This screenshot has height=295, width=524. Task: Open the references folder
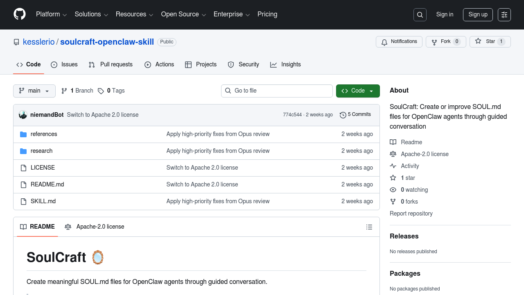44,134
